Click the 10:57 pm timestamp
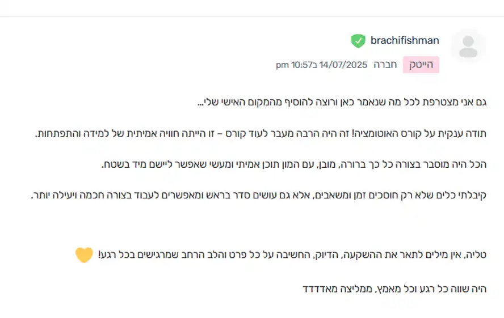The image size is (504, 318). [x=294, y=65]
